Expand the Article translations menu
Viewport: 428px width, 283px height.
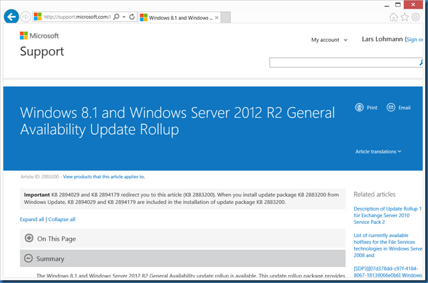tap(378, 151)
